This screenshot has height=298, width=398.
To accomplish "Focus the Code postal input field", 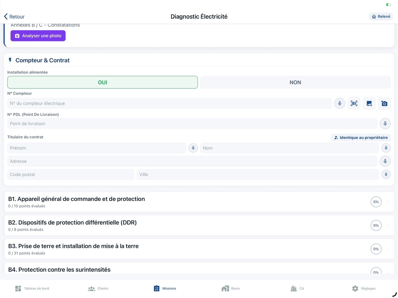I will (x=71, y=175).
